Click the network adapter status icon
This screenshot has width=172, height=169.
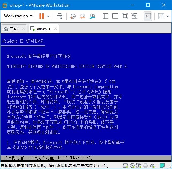(x=139, y=166)
